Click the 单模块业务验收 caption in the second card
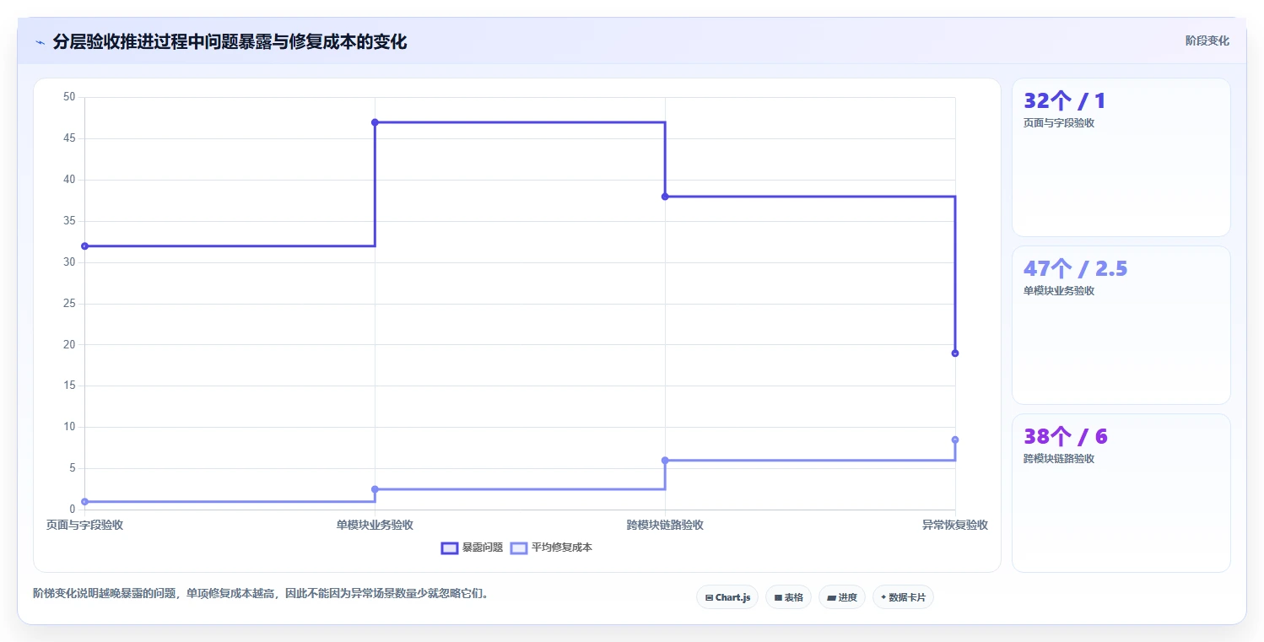Viewport: 1264px width, 642px height. 1059,291
